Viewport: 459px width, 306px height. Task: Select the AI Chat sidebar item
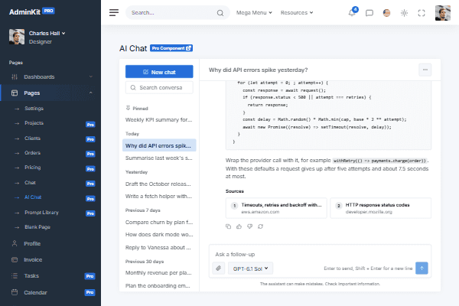[x=33, y=197]
